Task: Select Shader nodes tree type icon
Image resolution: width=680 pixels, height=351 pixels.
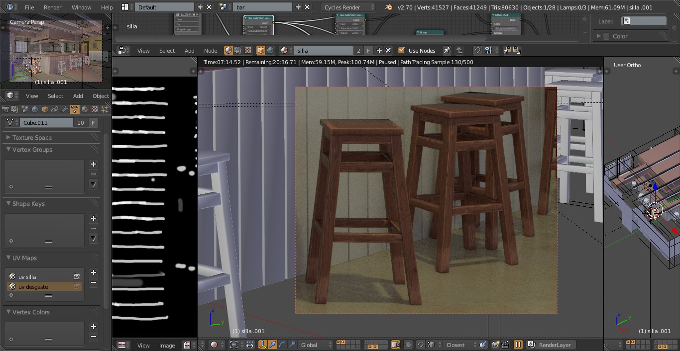Action: click(x=228, y=50)
